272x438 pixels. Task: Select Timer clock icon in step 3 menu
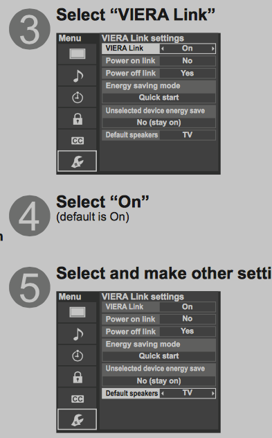pos(78,98)
